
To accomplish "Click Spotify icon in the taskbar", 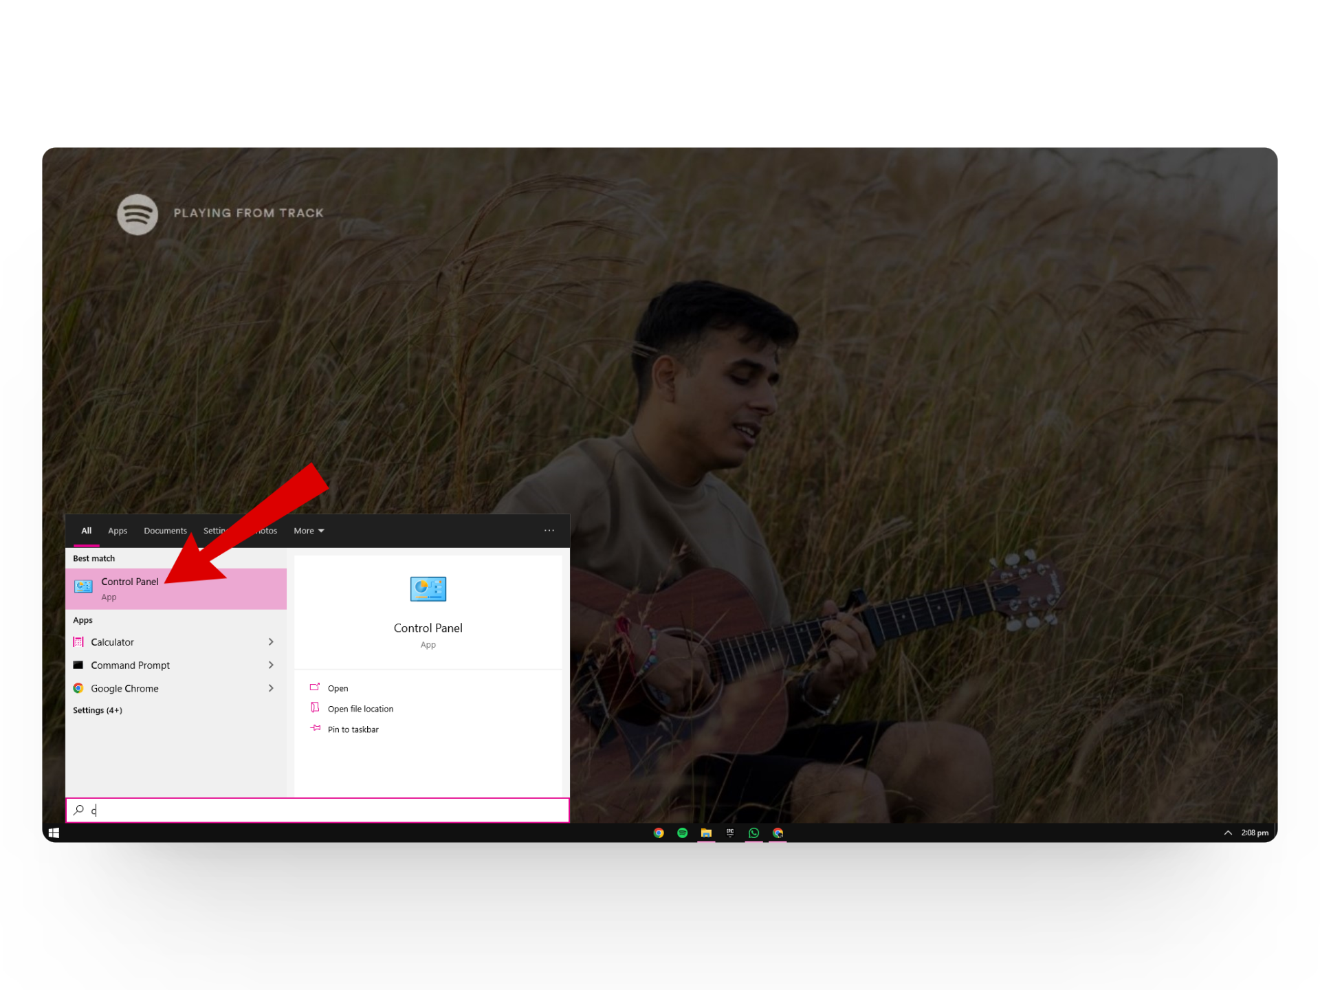I will (x=682, y=833).
